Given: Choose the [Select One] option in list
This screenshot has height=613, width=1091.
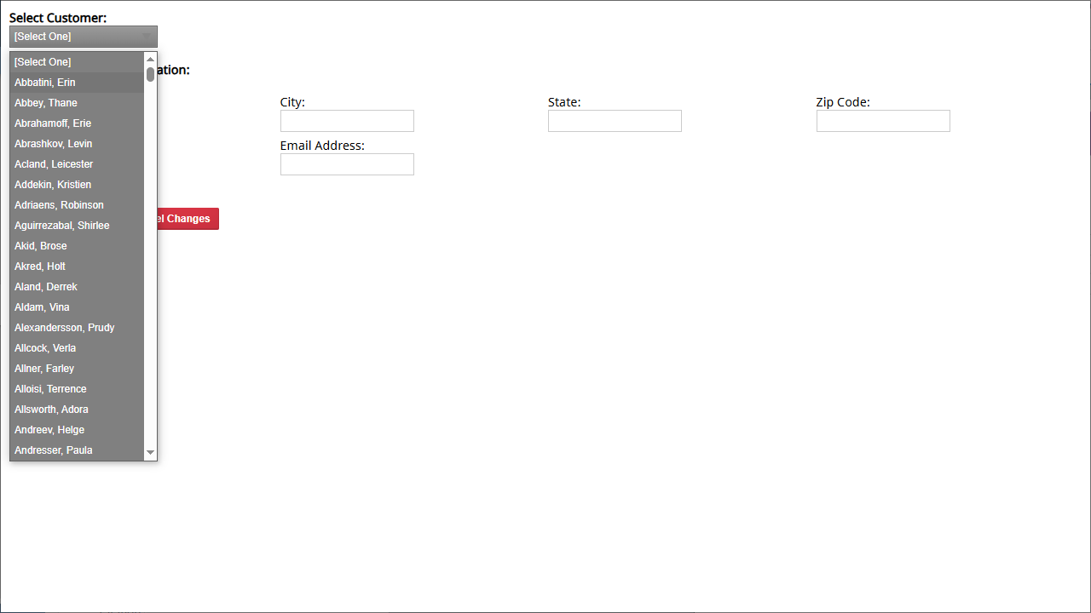Looking at the screenshot, I should (77, 62).
